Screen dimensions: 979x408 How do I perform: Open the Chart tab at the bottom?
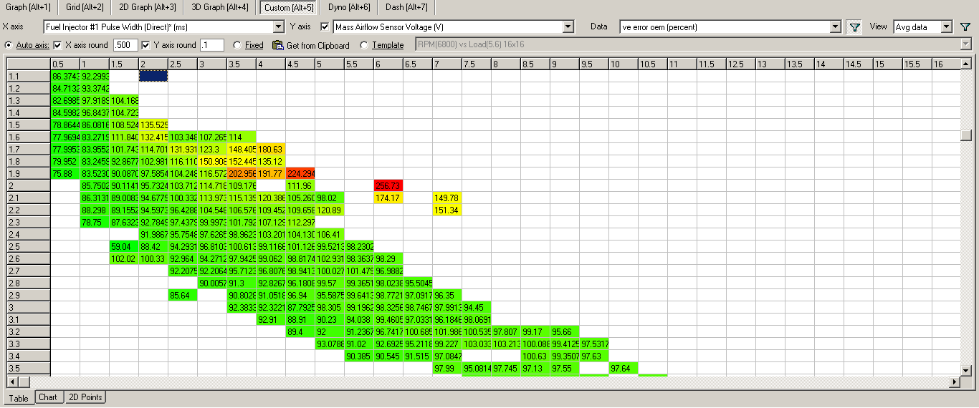pos(48,397)
